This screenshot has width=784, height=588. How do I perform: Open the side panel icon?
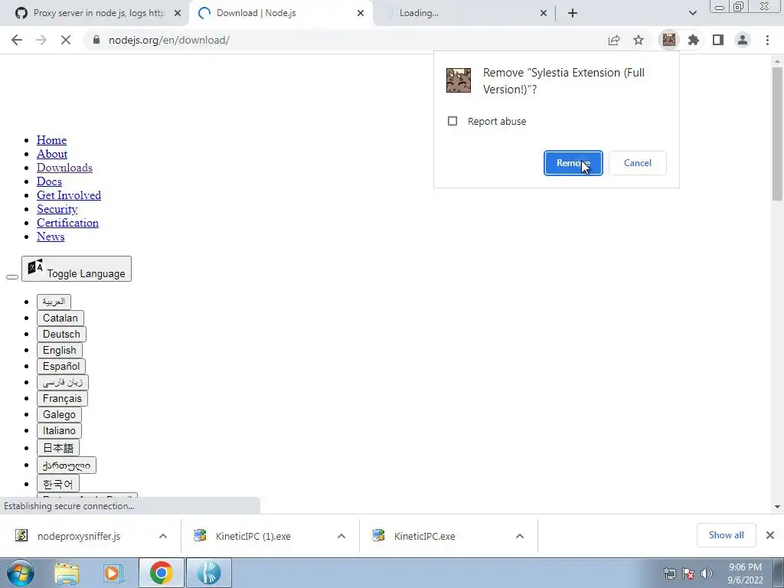[718, 40]
